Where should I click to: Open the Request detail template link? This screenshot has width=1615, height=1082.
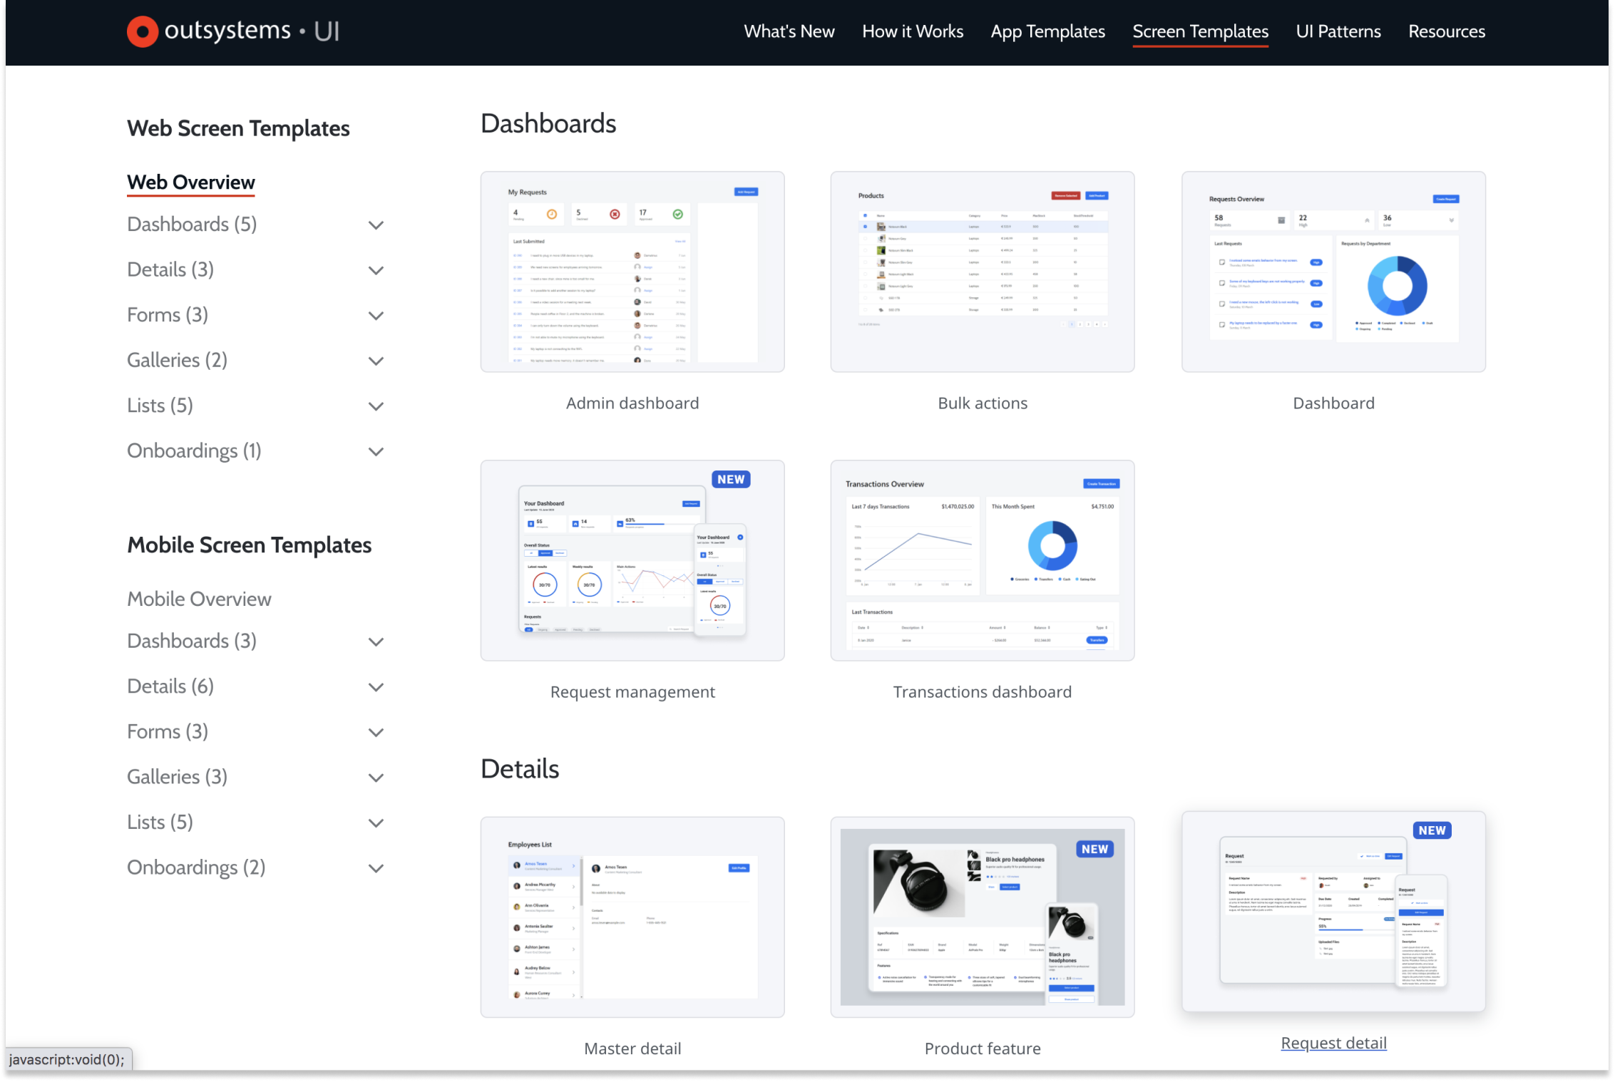[1333, 1042]
